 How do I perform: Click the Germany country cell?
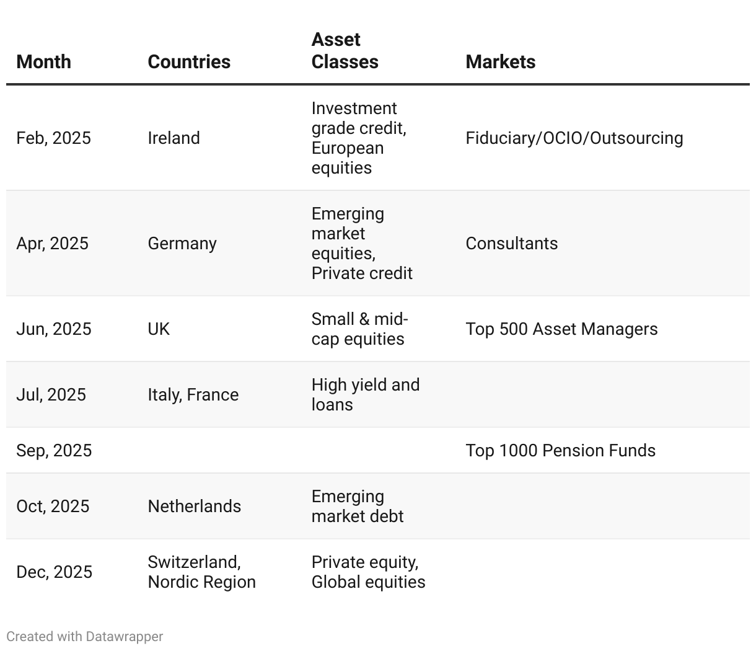point(182,244)
